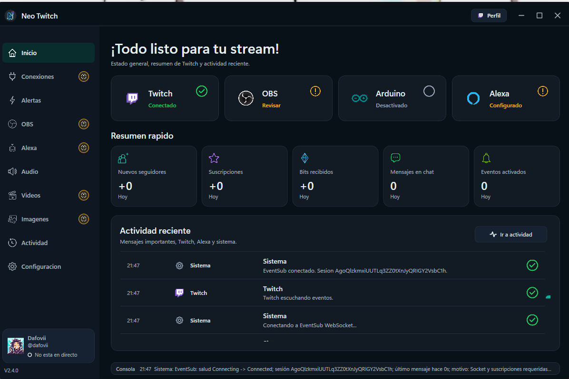Open OBS settings in sidebar

click(x=48, y=124)
